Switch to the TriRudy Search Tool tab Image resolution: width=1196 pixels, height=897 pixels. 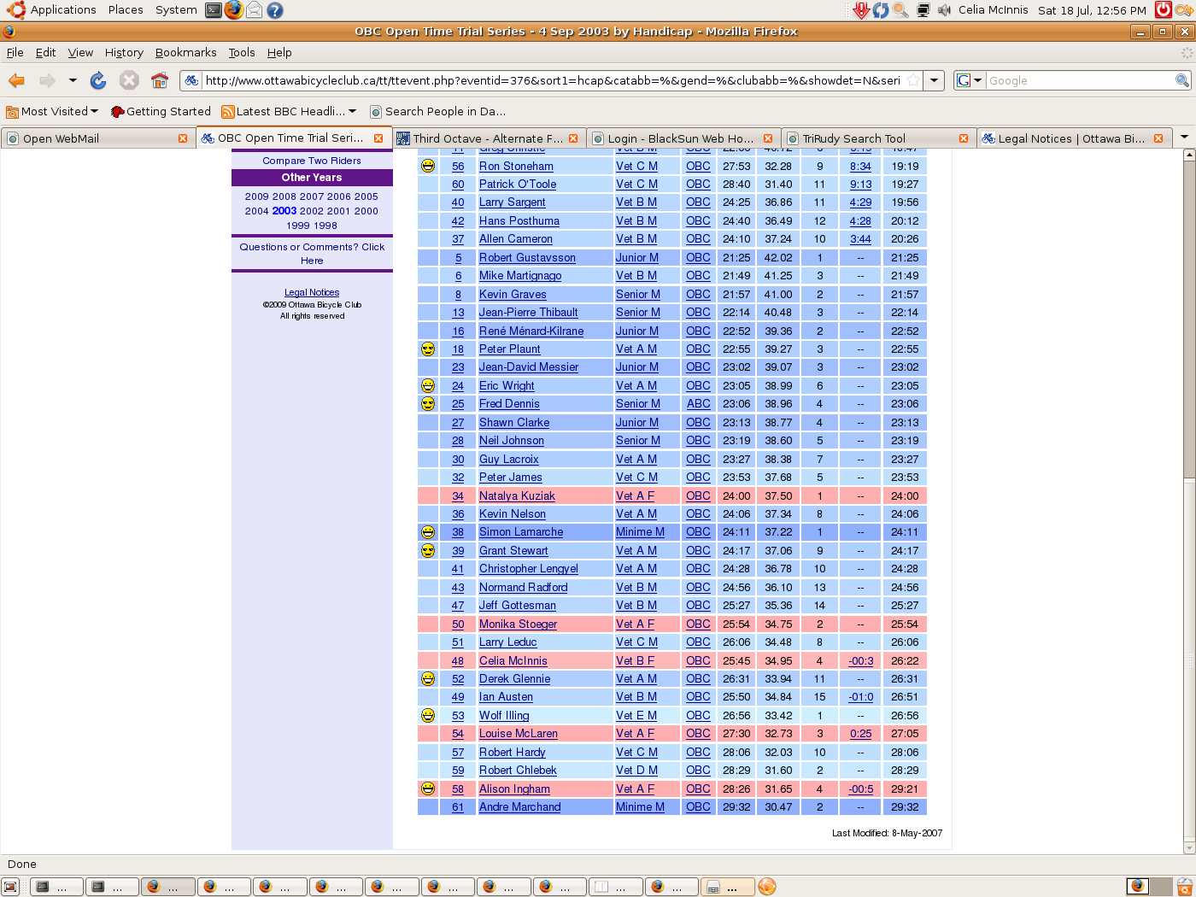tap(854, 138)
